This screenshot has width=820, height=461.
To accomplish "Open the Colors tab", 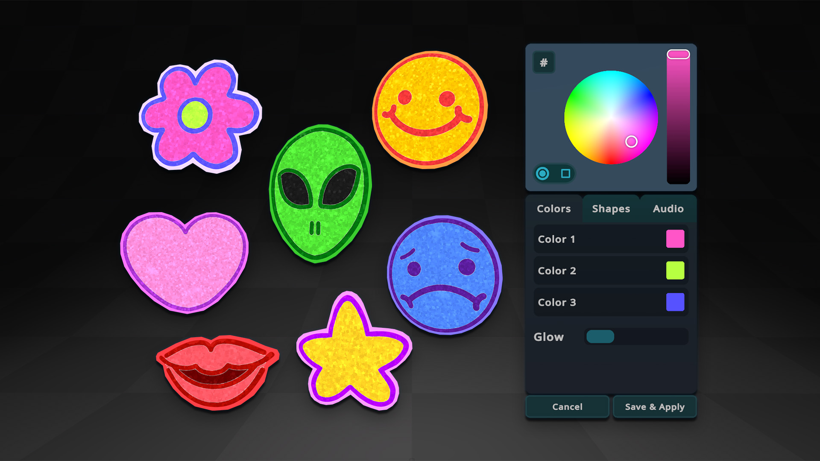I will coord(553,209).
